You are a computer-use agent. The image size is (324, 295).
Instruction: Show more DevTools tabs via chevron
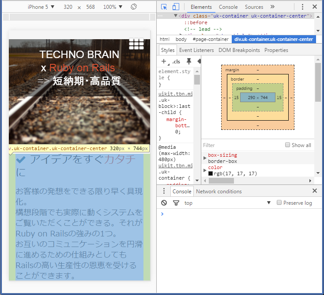click(x=272, y=7)
